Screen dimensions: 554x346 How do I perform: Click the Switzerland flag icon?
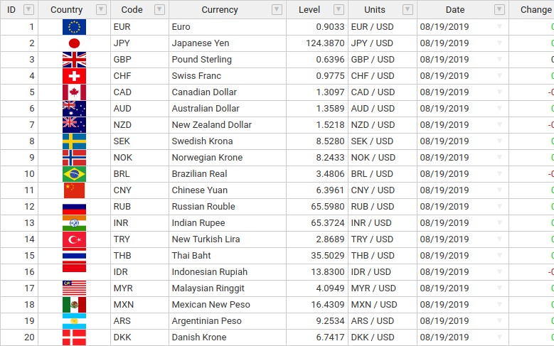[x=74, y=76]
